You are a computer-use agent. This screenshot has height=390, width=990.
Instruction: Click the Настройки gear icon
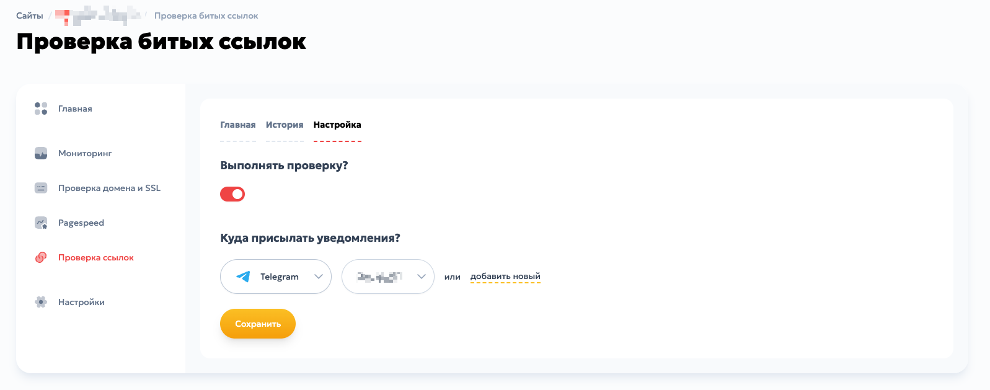(x=41, y=302)
